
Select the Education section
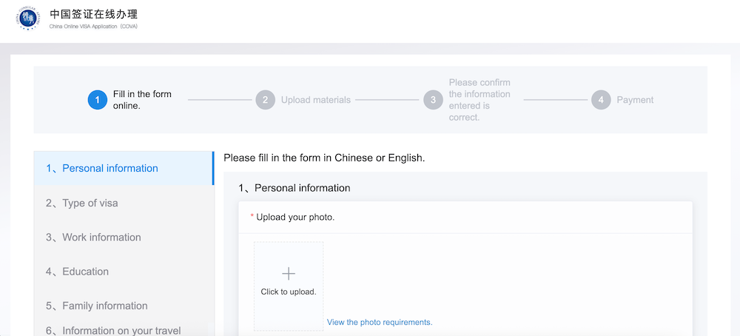(85, 272)
